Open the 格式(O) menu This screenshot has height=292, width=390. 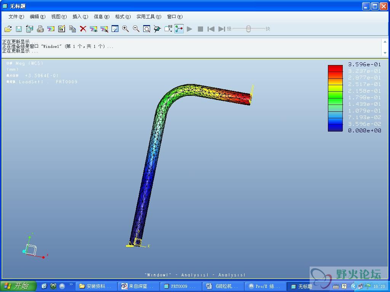(123, 17)
